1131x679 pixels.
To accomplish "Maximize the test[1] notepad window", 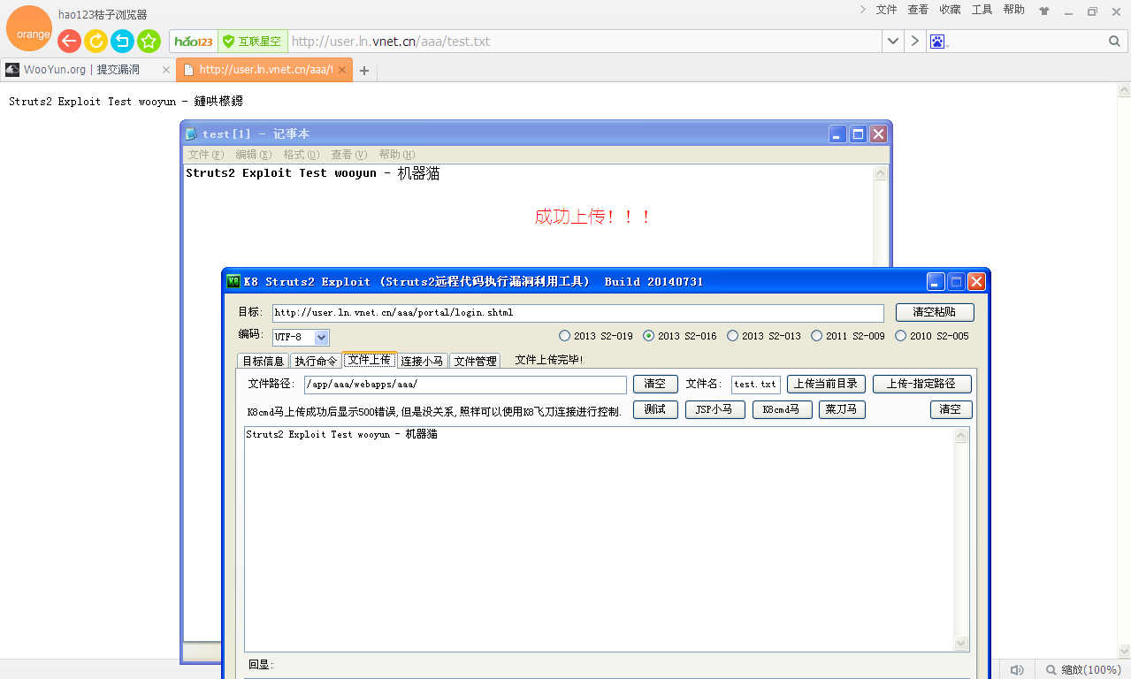I will click(x=858, y=134).
